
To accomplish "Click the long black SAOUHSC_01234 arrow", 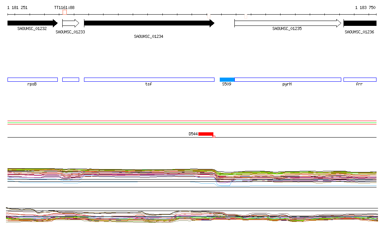I will tap(149, 23).
